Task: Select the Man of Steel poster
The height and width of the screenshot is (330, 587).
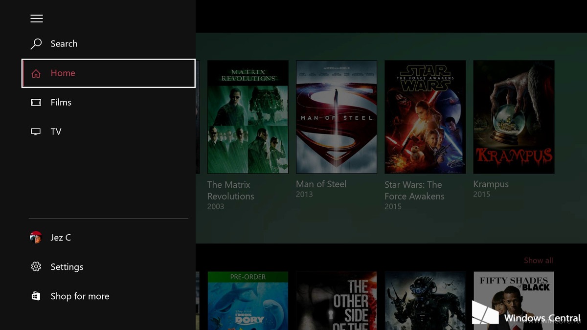Action: tap(337, 117)
